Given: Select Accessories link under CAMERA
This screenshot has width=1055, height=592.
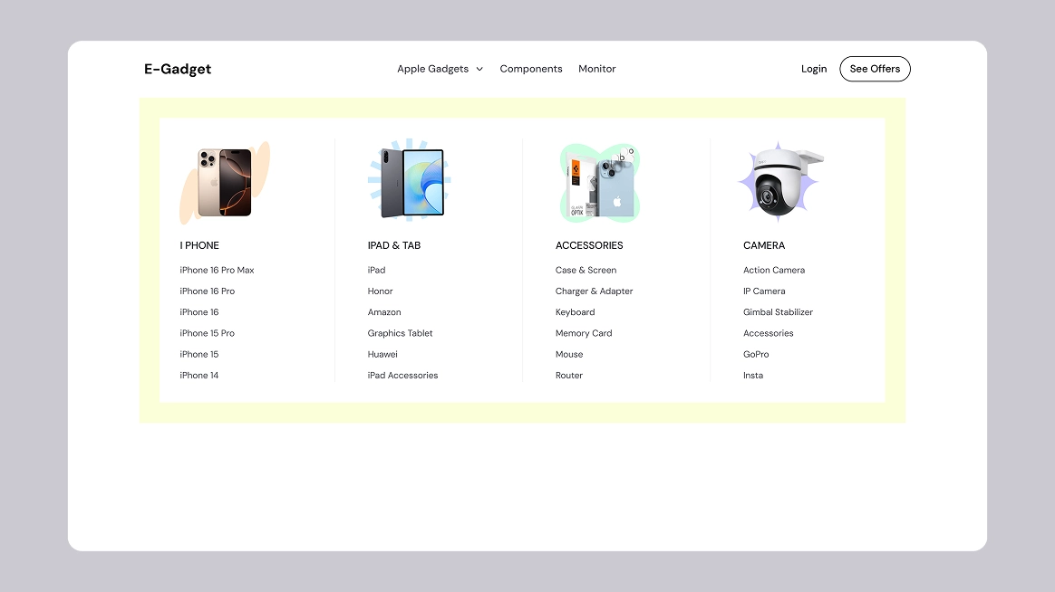Looking at the screenshot, I should [x=768, y=333].
